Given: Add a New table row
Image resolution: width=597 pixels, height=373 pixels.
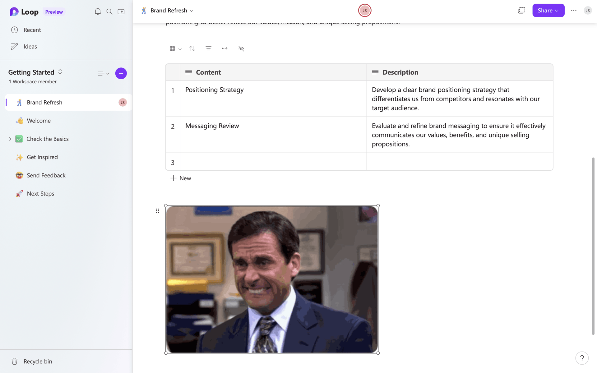Looking at the screenshot, I should [181, 178].
